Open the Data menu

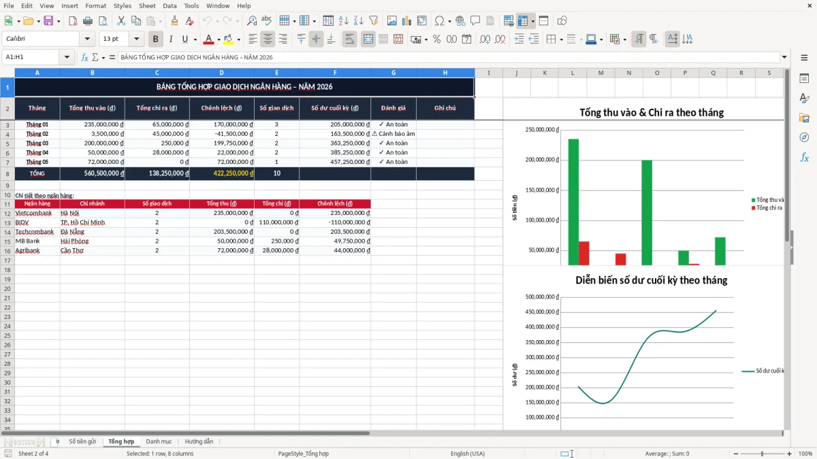pyautogui.click(x=170, y=5)
